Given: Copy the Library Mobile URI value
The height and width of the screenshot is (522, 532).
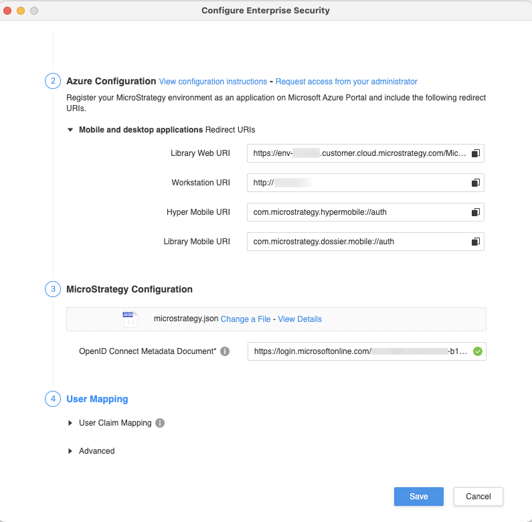Looking at the screenshot, I should pos(475,242).
